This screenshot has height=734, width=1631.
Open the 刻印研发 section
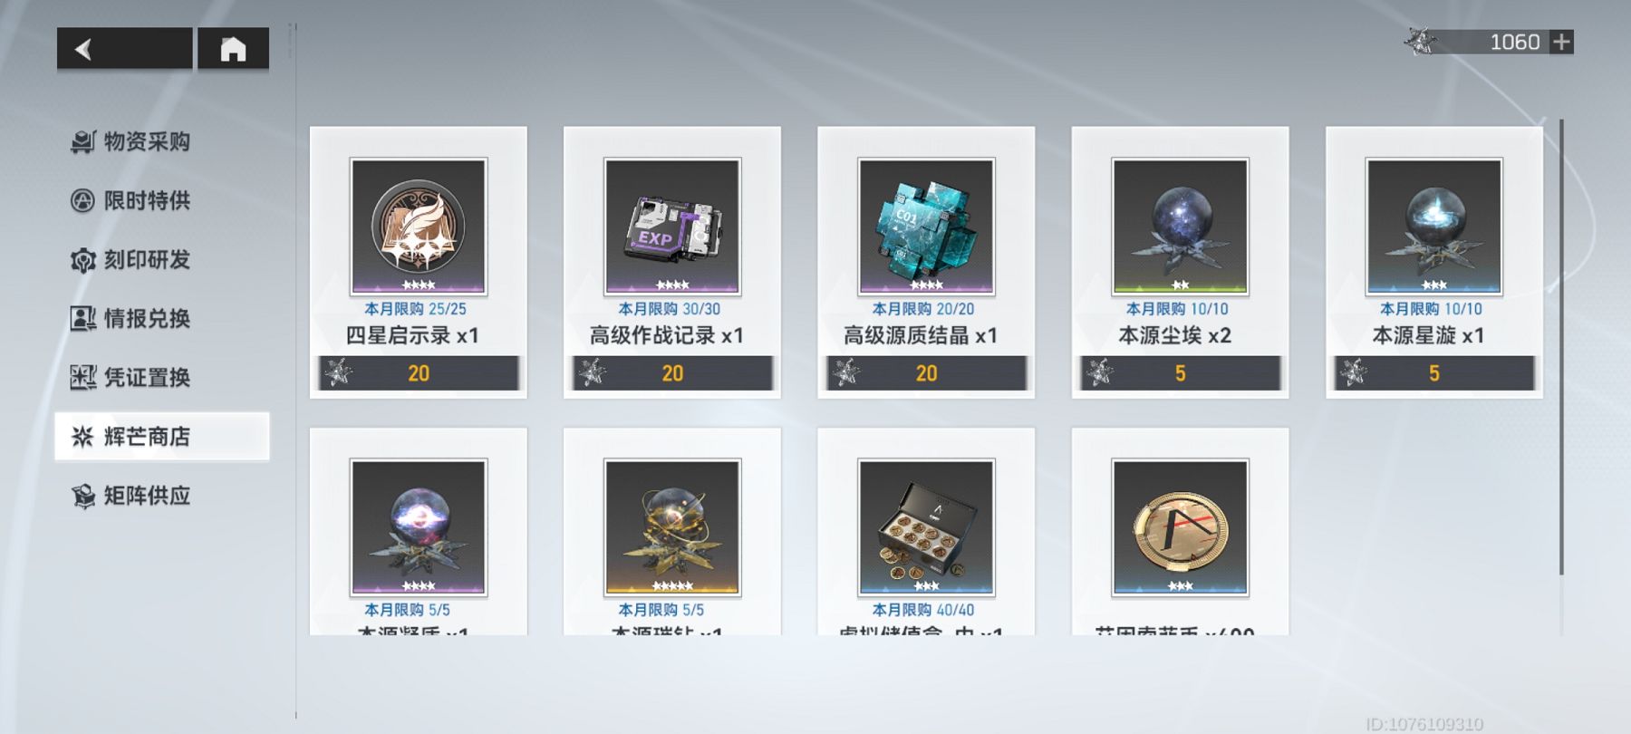[131, 260]
